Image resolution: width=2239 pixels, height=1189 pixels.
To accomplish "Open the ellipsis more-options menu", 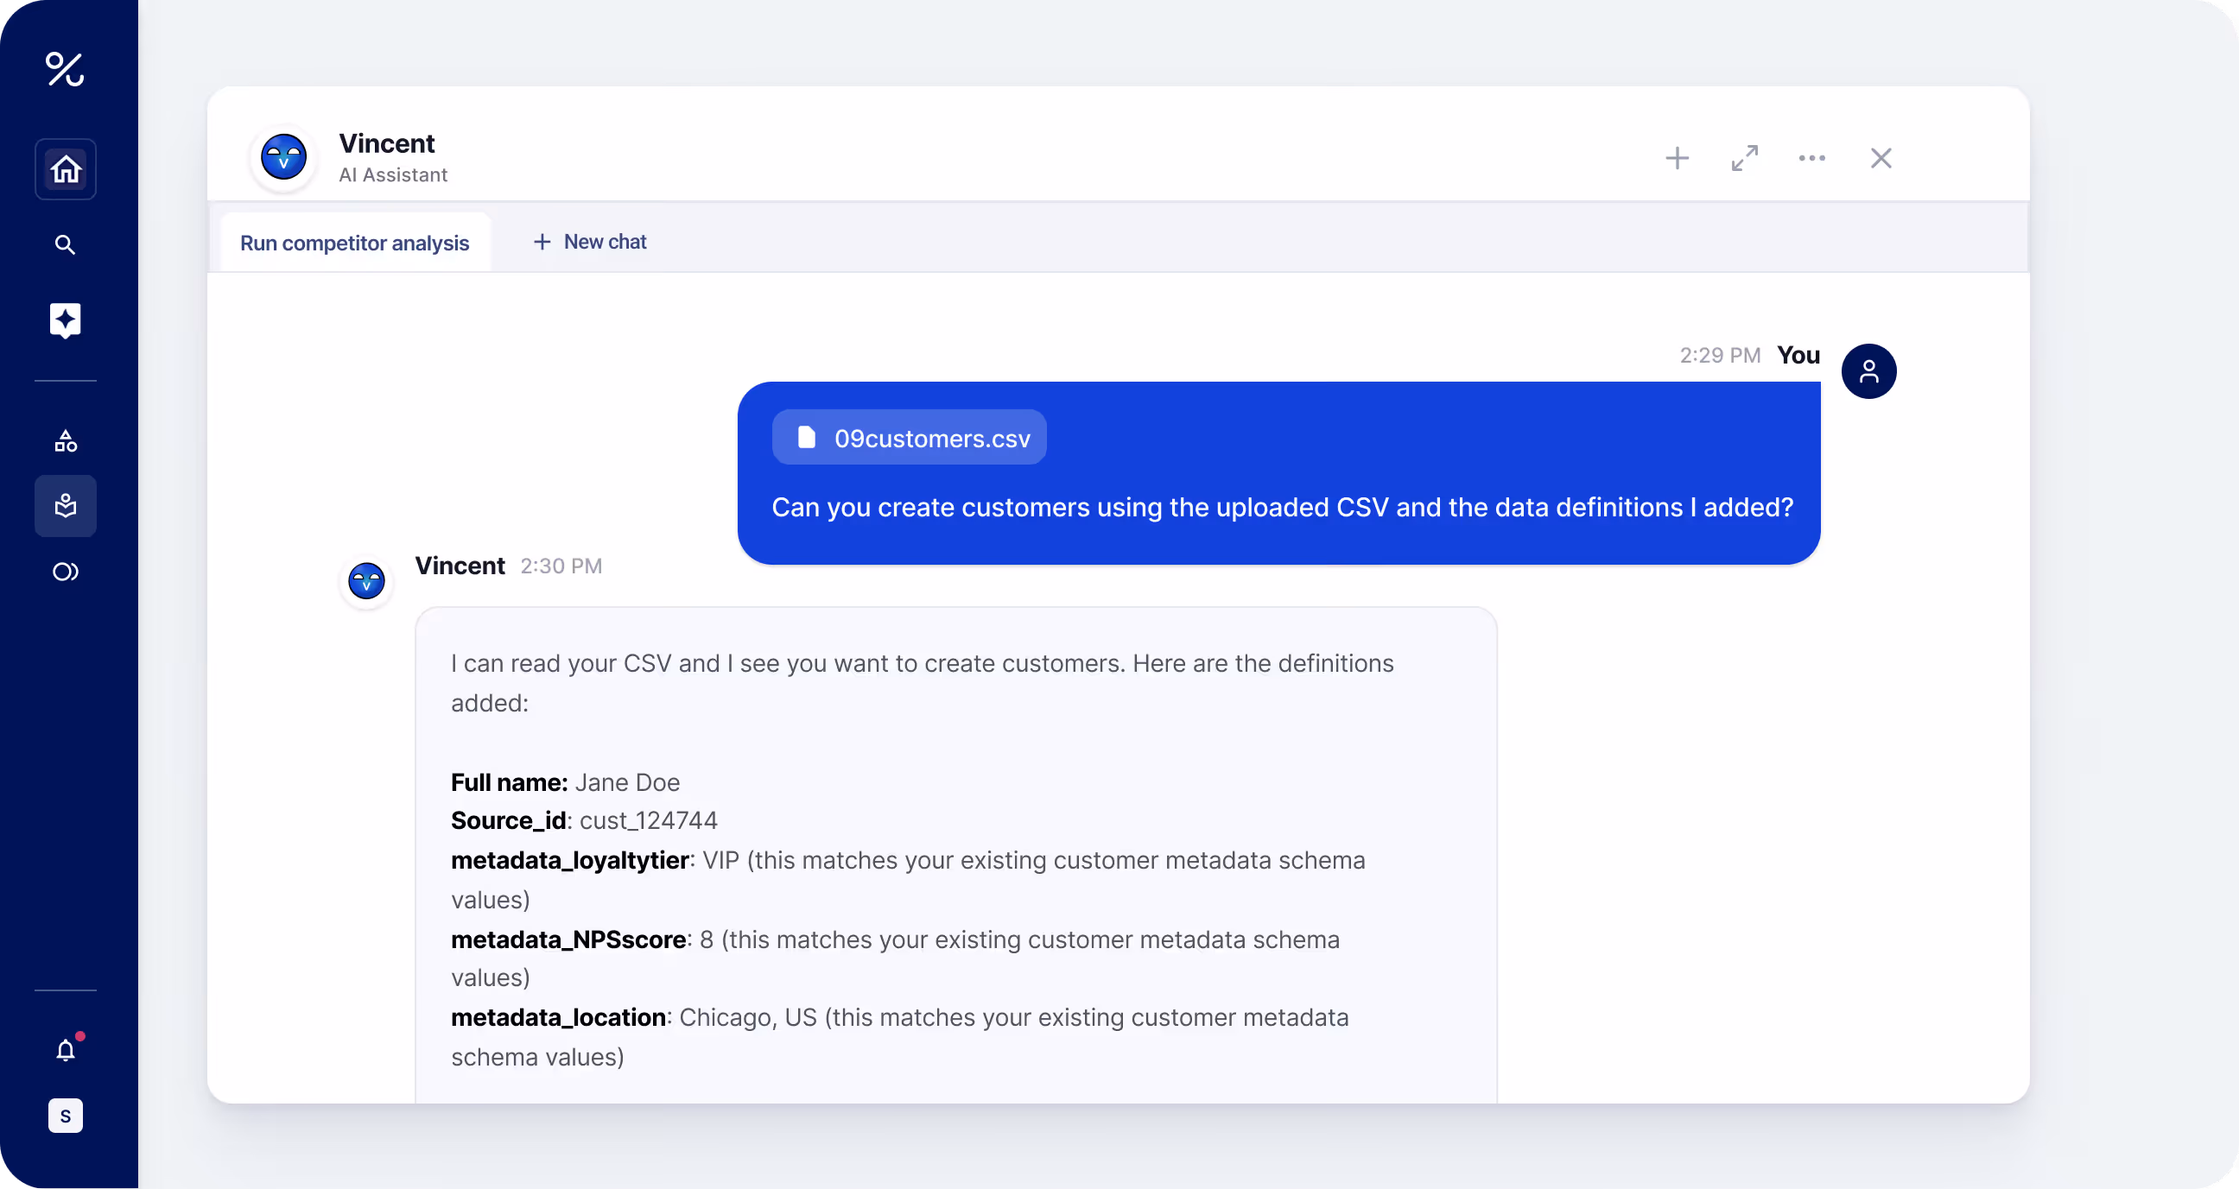I will pyautogui.click(x=1811, y=158).
